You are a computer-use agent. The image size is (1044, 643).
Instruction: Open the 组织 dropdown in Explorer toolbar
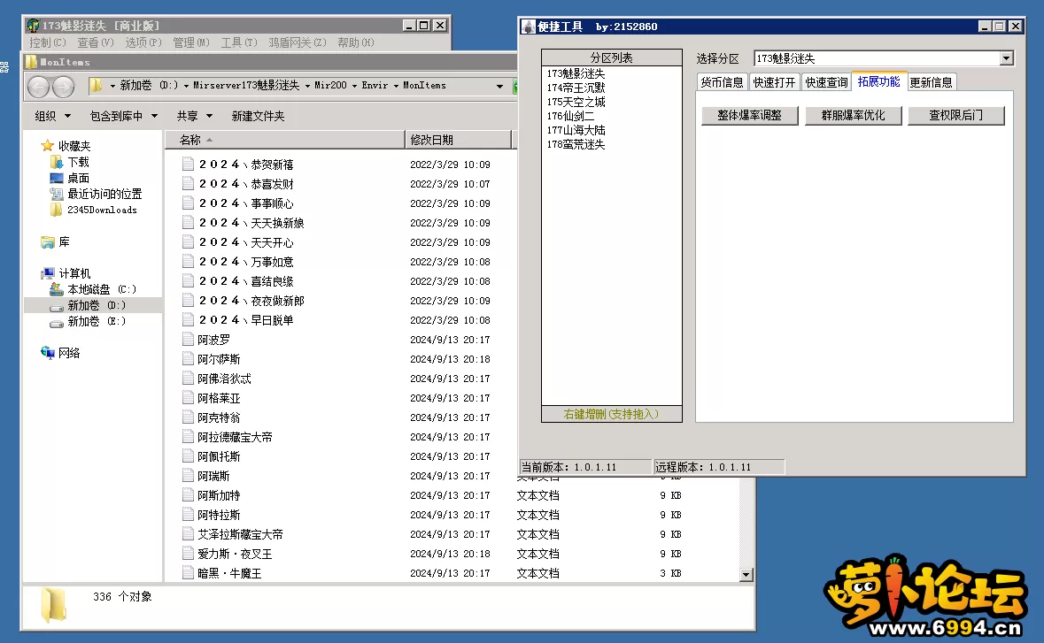click(52, 116)
